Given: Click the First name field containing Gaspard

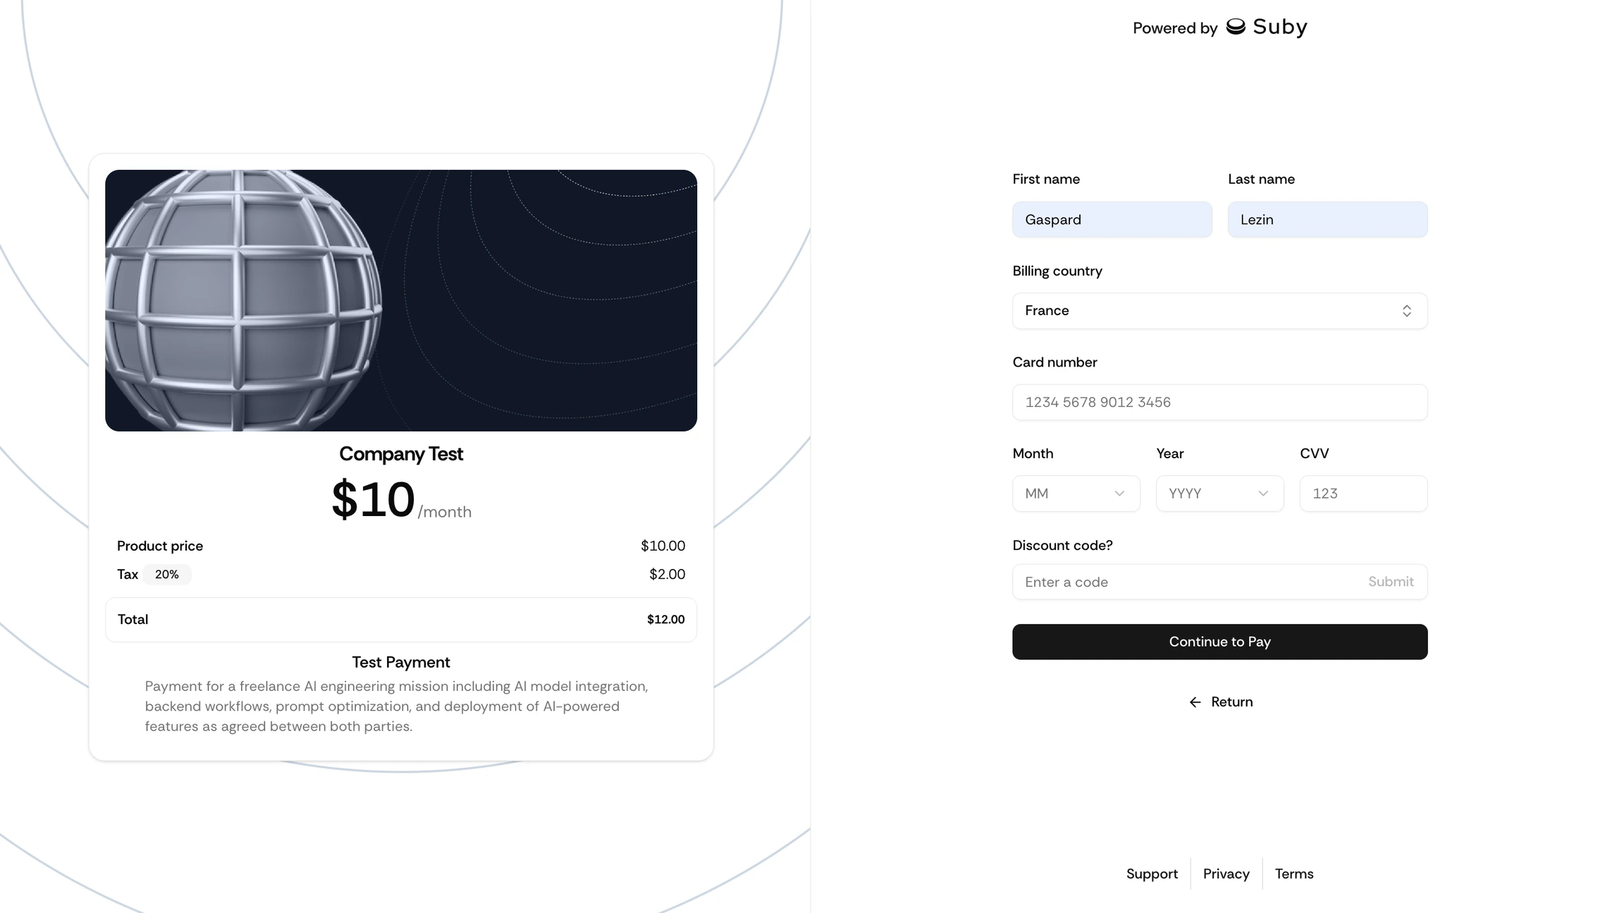Looking at the screenshot, I should click(x=1112, y=220).
